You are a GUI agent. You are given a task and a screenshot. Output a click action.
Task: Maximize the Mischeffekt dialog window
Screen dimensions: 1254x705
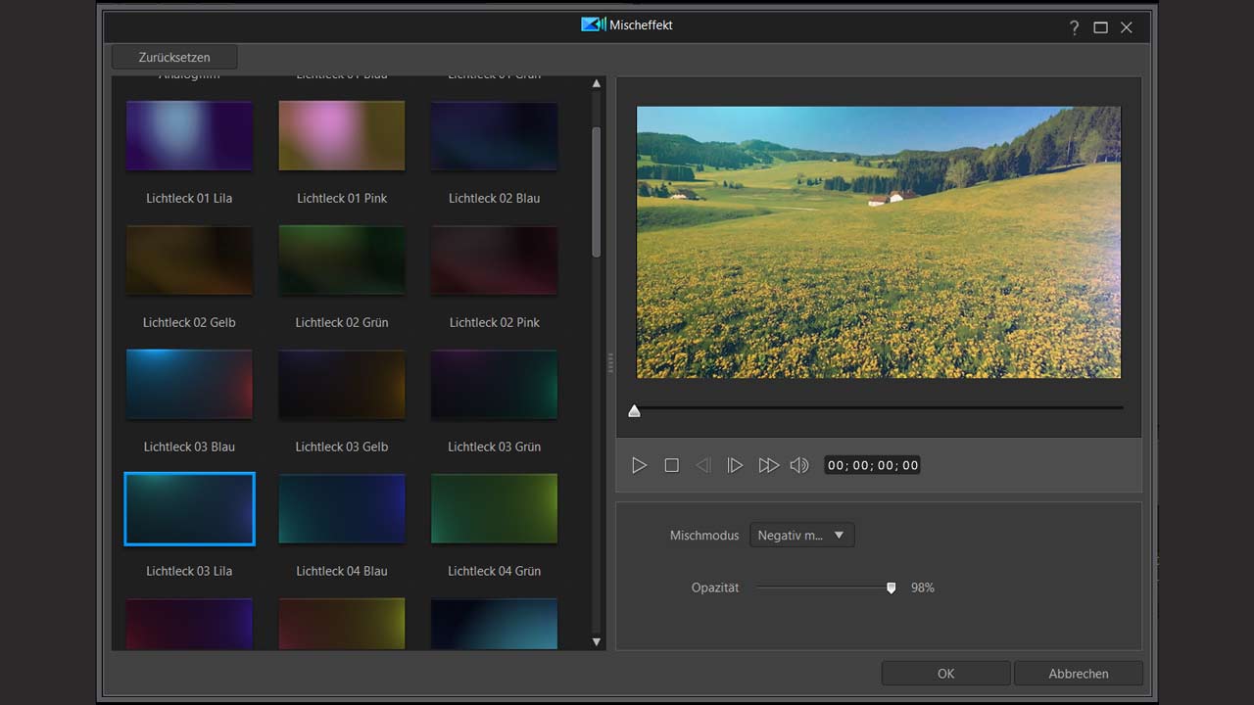(1100, 27)
